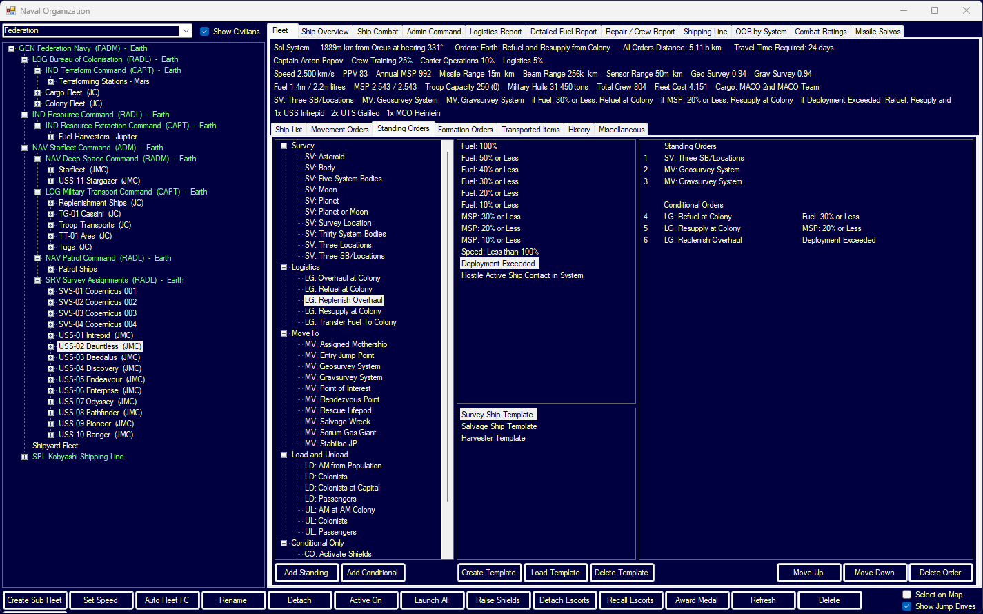Image resolution: width=983 pixels, height=614 pixels.
Task: Enable the Select on Map checkbox
Action: click(906, 595)
